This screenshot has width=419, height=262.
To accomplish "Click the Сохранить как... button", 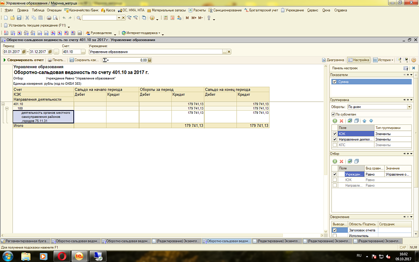I will [x=84, y=60].
